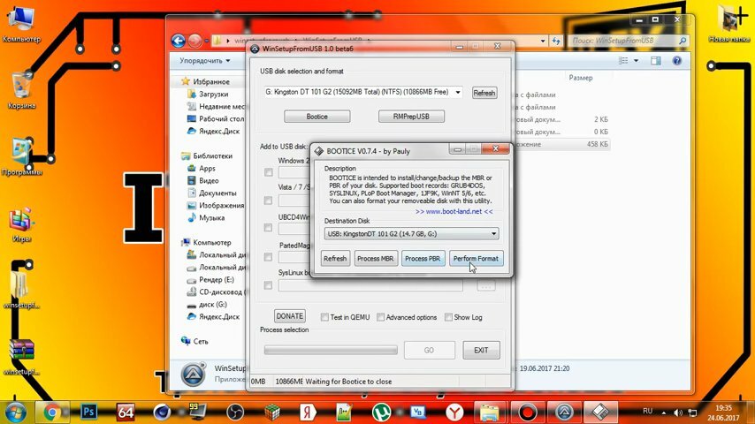Image resolution: width=755 pixels, height=424 pixels.
Task: Tick the UBCD4Win checkbox
Action: [x=269, y=228]
